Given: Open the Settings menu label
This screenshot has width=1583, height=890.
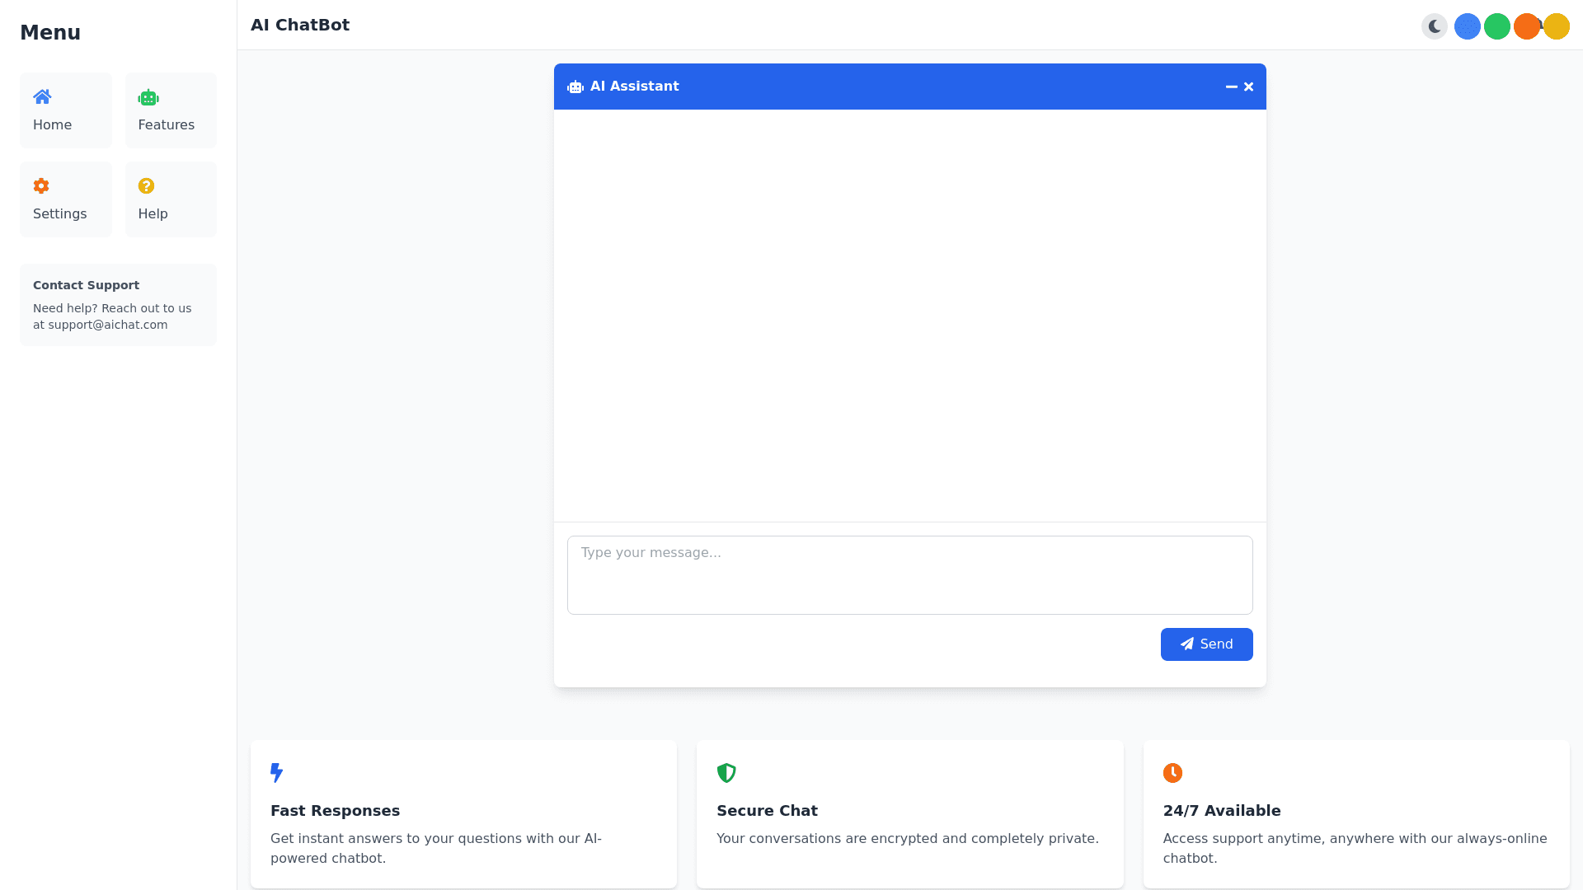Looking at the screenshot, I should [x=59, y=214].
